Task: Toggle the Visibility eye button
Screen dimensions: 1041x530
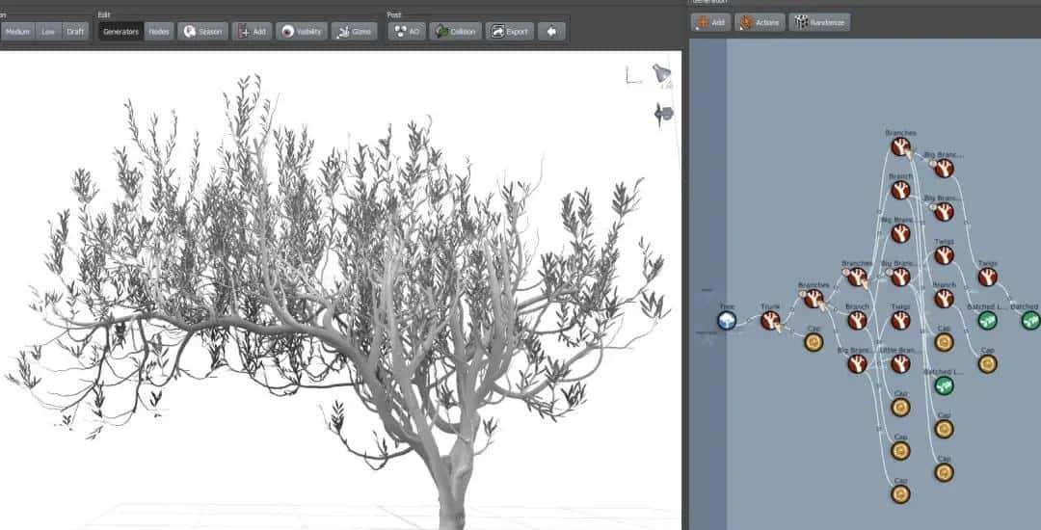Action: 302,31
